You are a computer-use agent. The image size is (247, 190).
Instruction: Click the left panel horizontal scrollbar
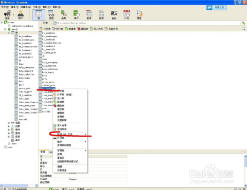click(19, 185)
